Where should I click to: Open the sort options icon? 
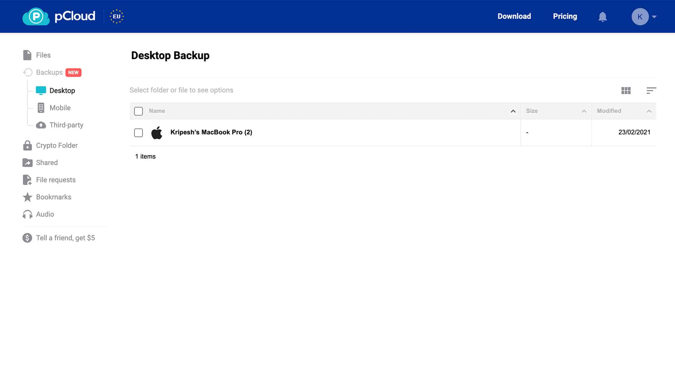point(651,90)
